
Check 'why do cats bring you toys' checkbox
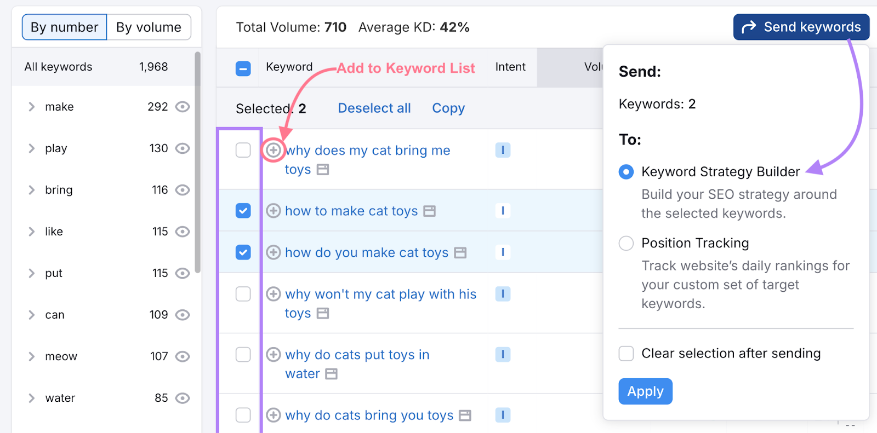click(243, 415)
